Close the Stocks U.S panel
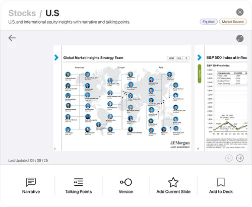The width and height of the screenshot is (252, 207). tap(240, 12)
